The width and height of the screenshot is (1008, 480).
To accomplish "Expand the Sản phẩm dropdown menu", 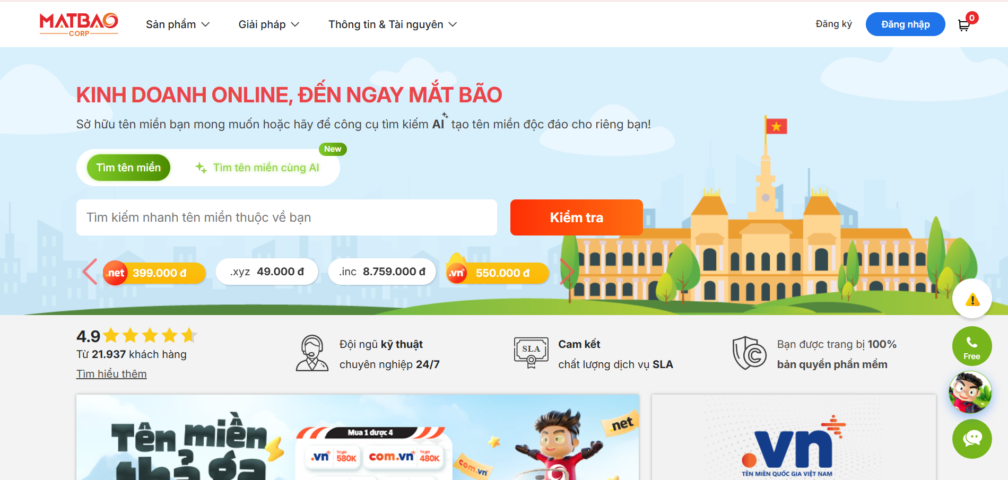I will (x=178, y=24).
